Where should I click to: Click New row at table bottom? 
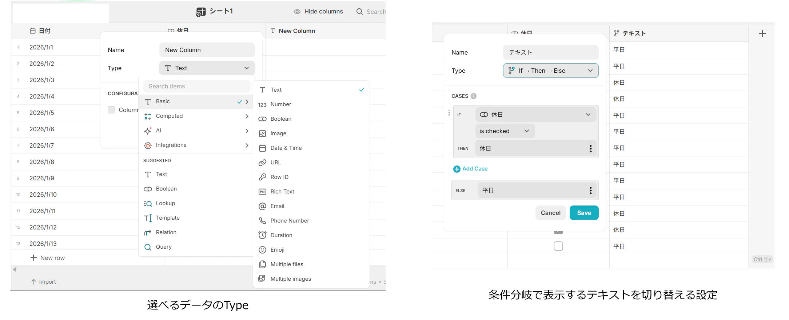click(48, 258)
